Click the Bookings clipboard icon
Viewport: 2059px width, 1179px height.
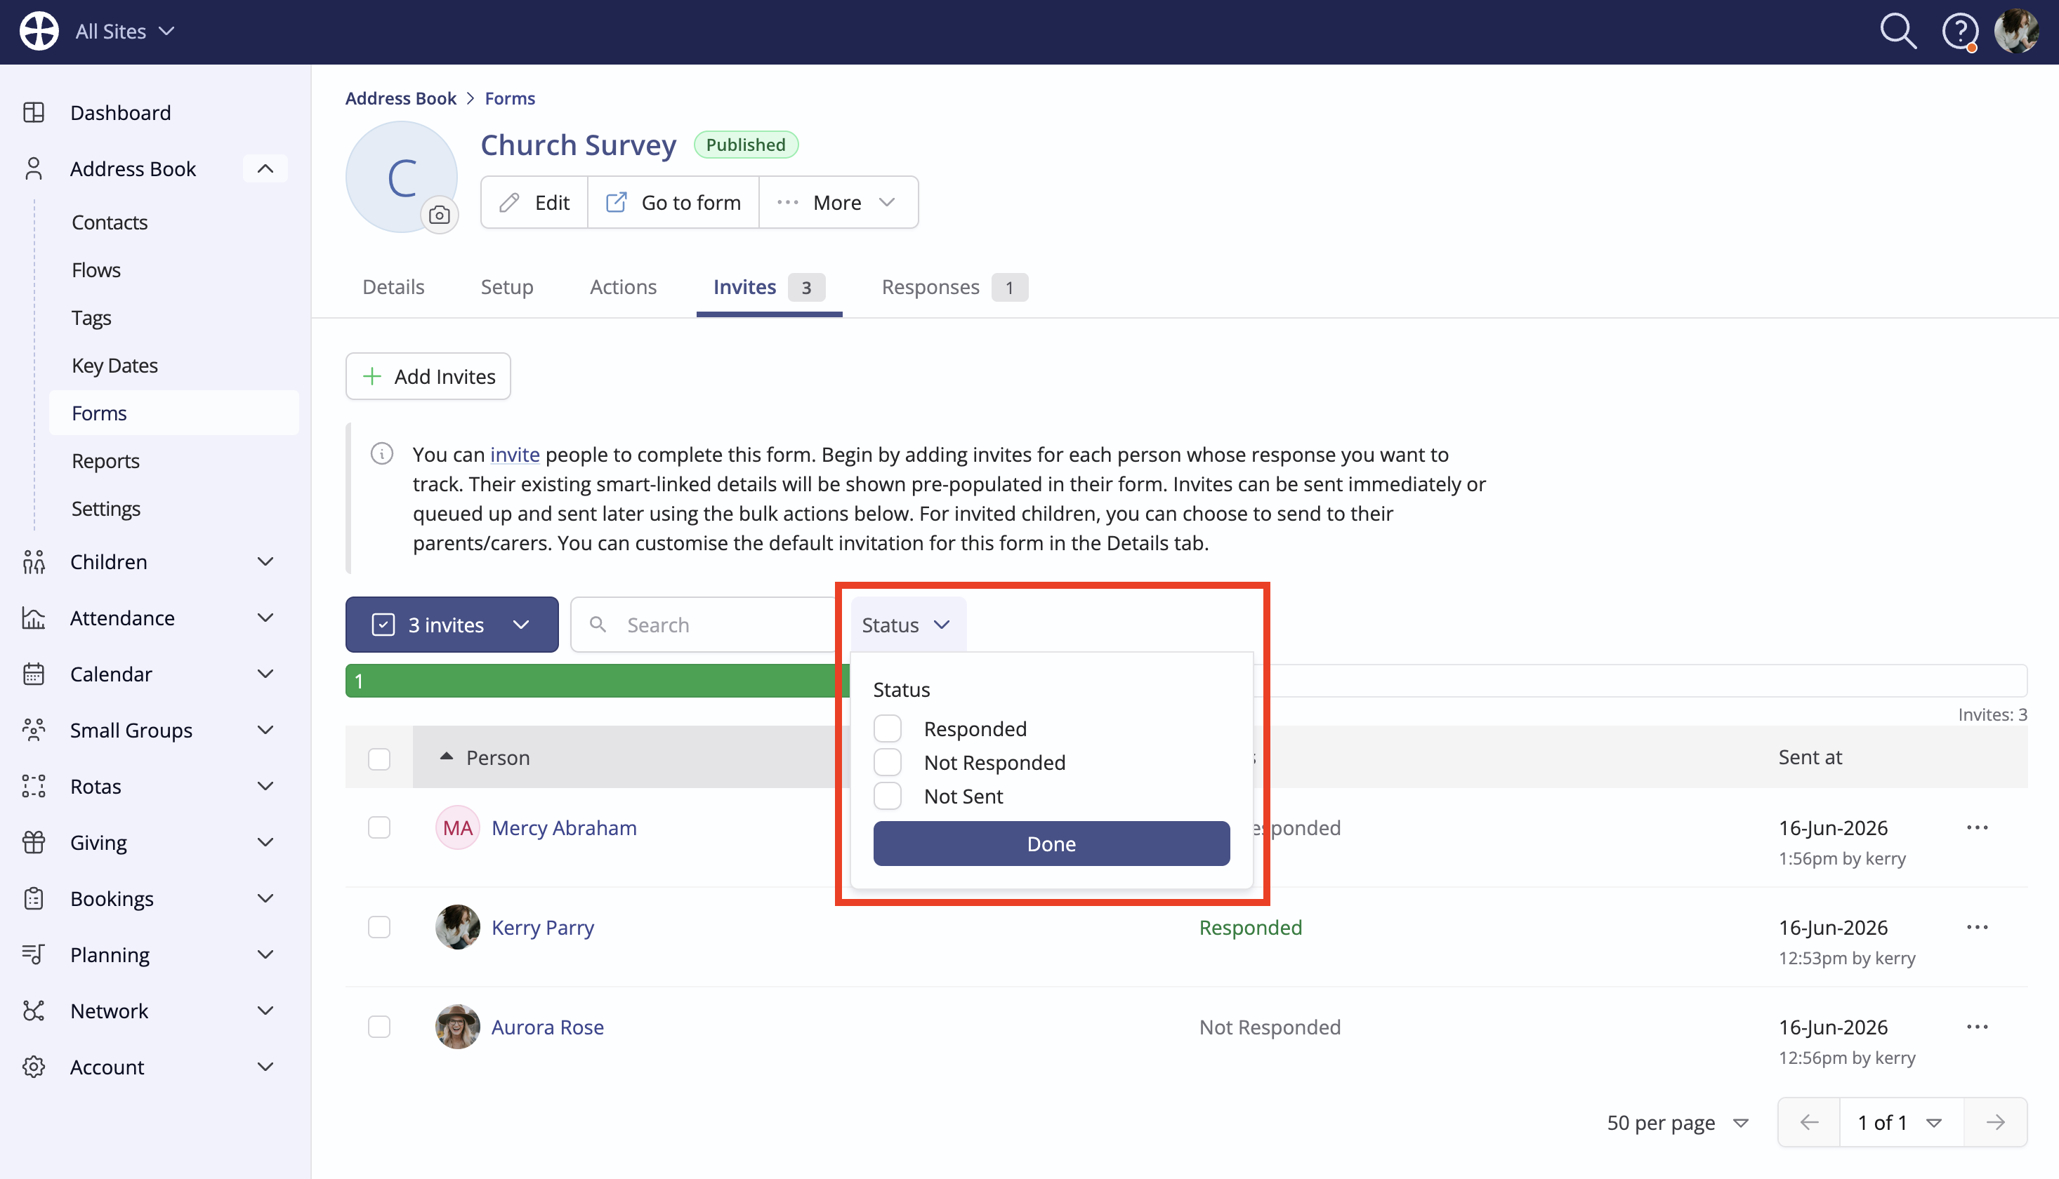34,898
